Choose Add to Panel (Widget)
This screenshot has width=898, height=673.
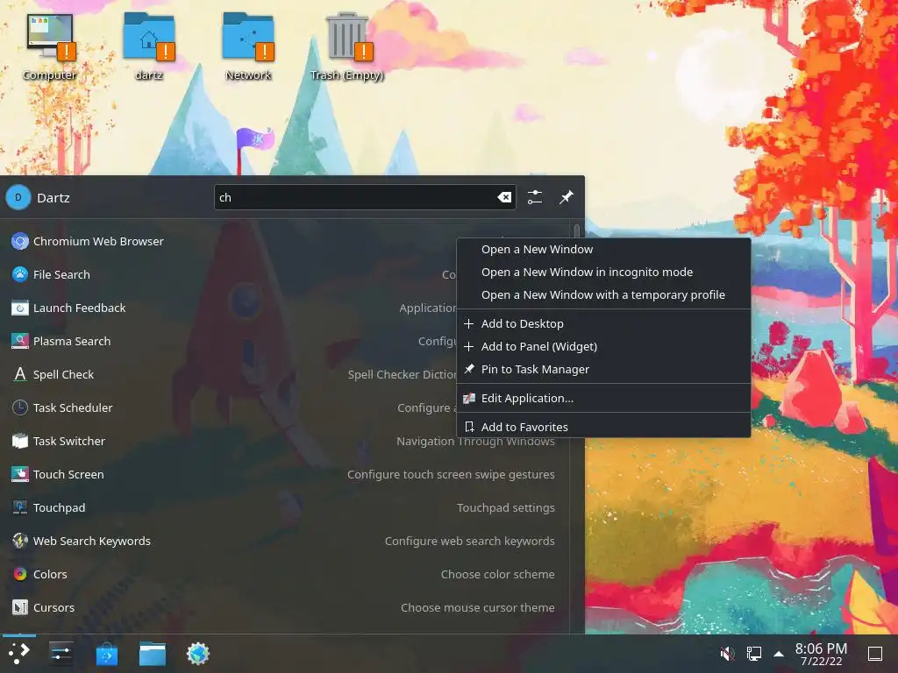(x=603, y=347)
